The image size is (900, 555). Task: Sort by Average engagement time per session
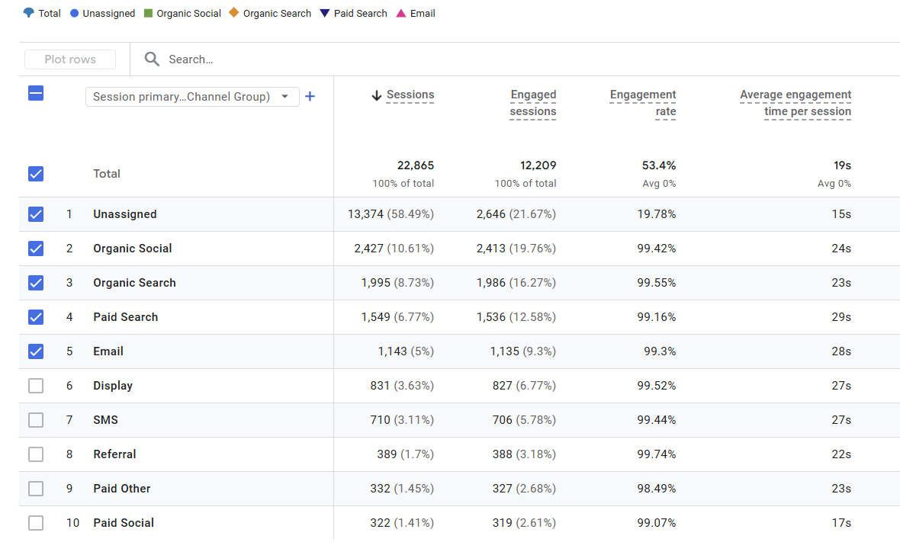(x=796, y=103)
